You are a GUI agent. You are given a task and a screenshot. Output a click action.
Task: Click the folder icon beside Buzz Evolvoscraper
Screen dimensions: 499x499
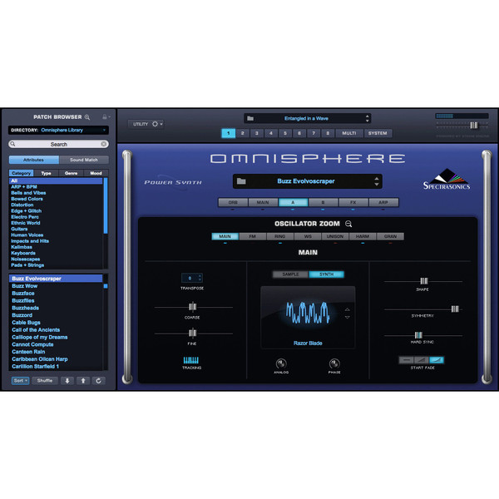pos(241,181)
